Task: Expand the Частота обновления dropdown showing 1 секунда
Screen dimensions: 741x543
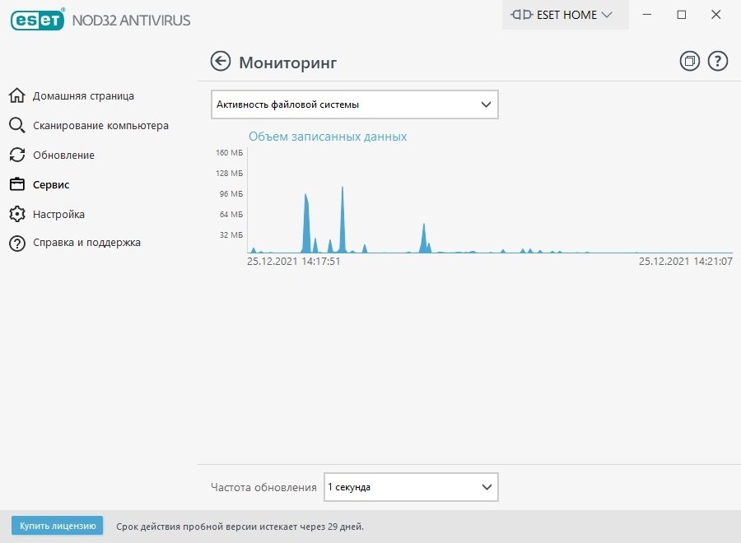Action: 411,487
